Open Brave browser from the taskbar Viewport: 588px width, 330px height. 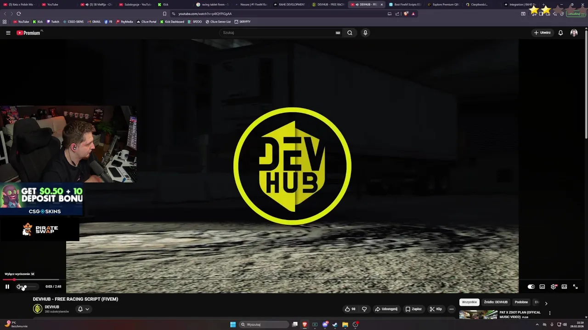(305, 324)
